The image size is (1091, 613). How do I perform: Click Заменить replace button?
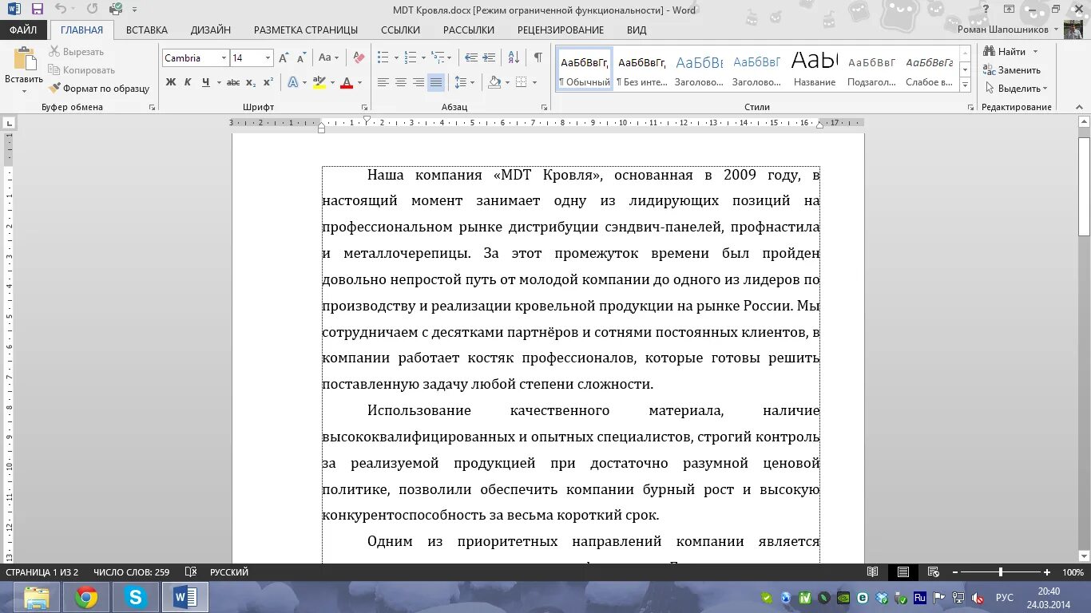pos(1013,70)
